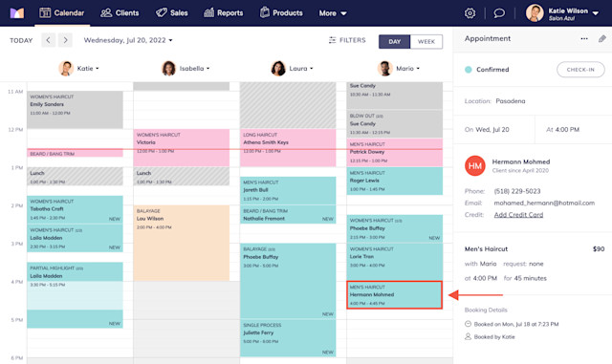This screenshot has width=612, height=364.
Task: Open the chat messages icon
Action: (499, 13)
